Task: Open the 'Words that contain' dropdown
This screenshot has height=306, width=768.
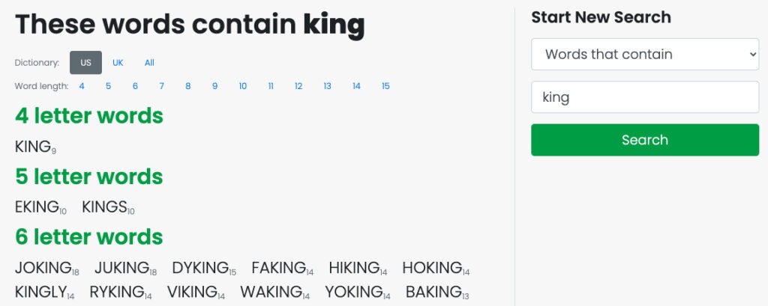Action: (645, 55)
